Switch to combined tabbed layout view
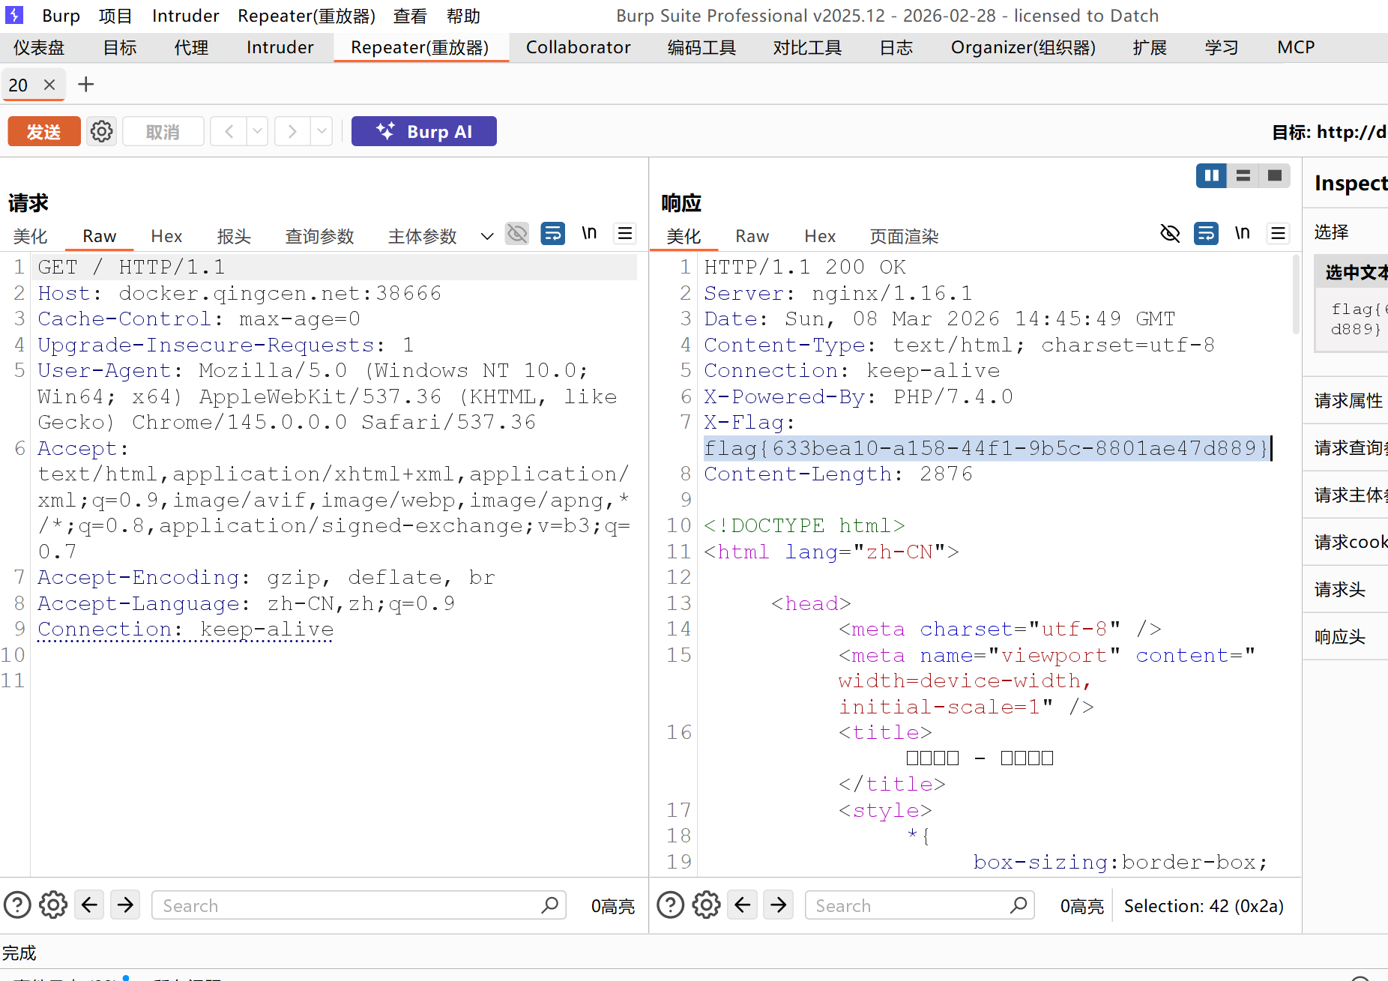The width and height of the screenshot is (1388, 981). (x=1274, y=175)
